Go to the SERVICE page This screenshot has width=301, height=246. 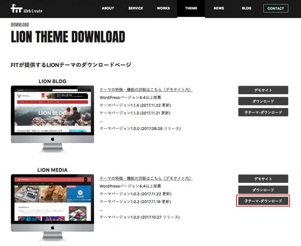click(x=136, y=8)
